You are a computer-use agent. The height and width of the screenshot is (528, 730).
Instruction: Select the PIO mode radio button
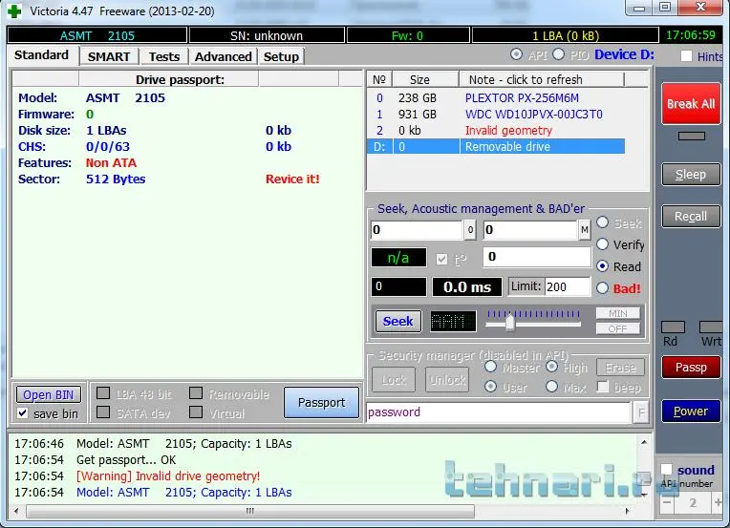point(558,55)
